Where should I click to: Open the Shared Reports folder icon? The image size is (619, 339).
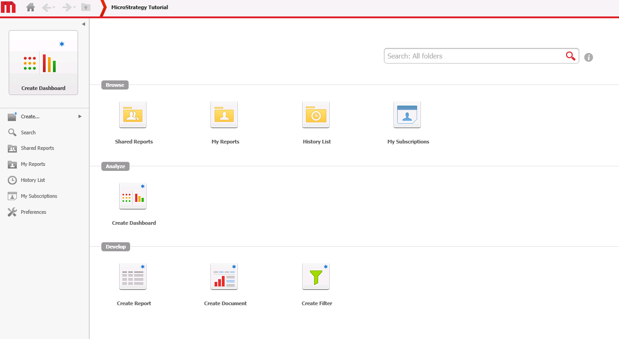[x=133, y=115]
